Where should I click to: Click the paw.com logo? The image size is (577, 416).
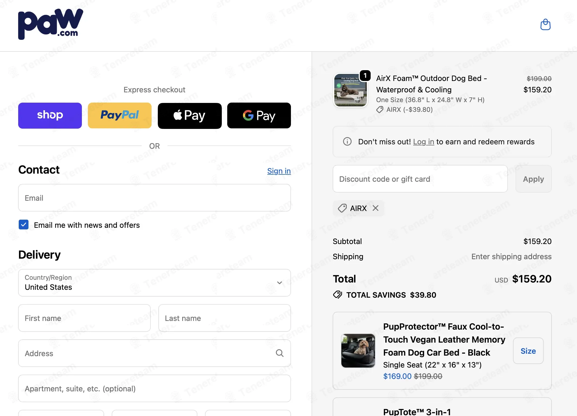(51, 24)
